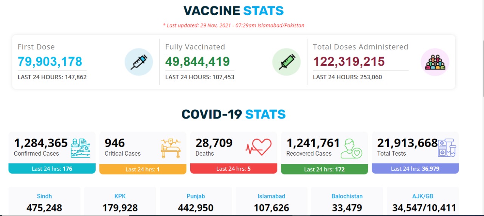Click the red Deaths last 24 hrs bar
Image resolution: width=484 pixels, height=216 pixels.
click(x=233, y=169)
